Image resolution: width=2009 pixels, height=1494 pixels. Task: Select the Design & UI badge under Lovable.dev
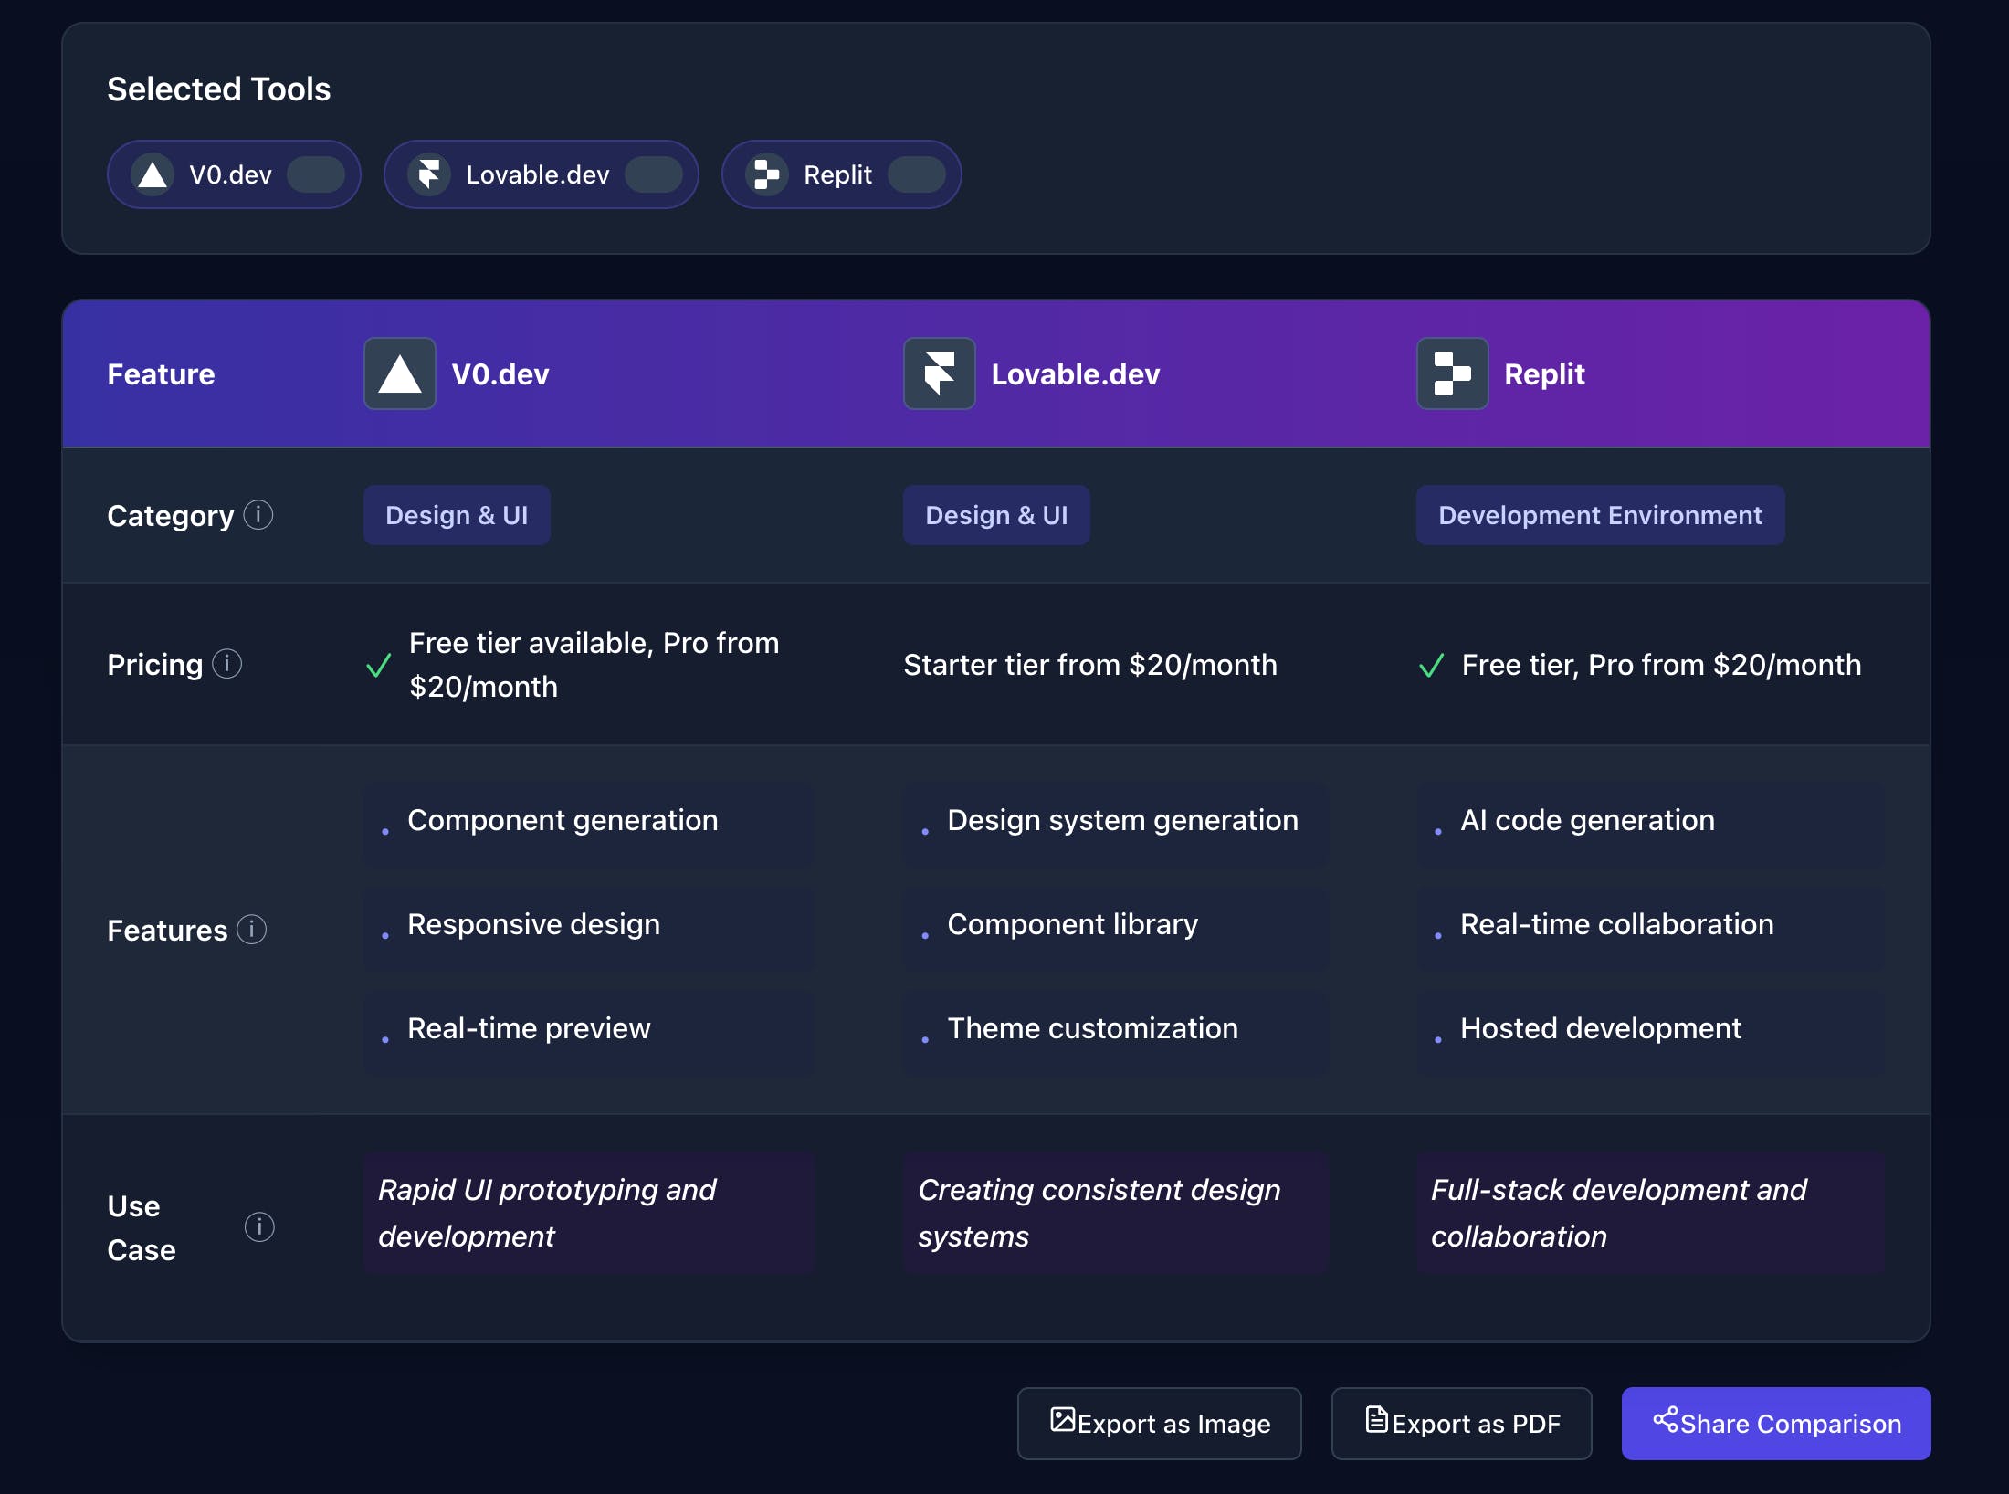pos(996,515)
